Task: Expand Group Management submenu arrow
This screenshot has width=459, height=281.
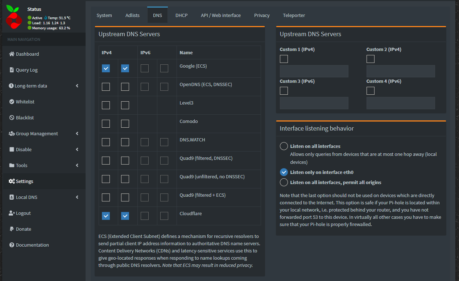Action: pos(77,133)
